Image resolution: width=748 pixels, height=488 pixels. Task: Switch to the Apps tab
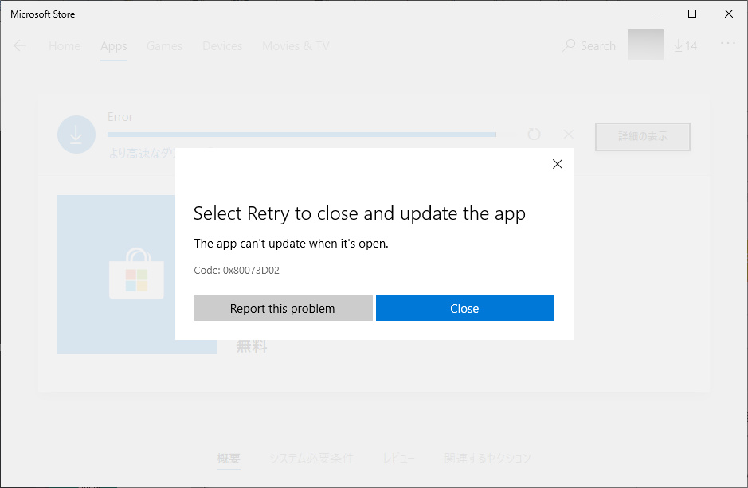pos(114,46)
